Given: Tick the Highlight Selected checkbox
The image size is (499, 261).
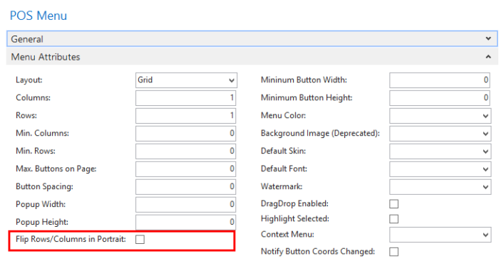Looking at the screenshot, I should 394,219.
